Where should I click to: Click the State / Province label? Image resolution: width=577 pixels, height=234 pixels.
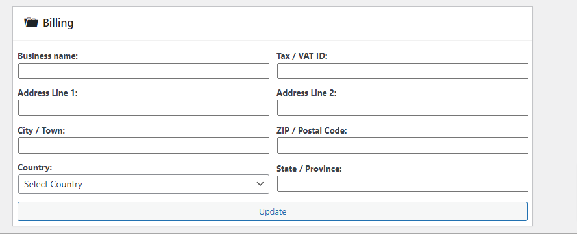pyautogui.click(x=309, y=169)
